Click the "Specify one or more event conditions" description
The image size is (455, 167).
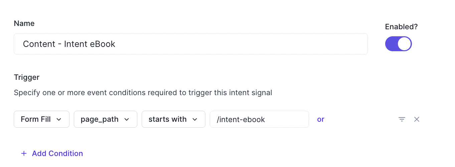[x=143, y=92]
